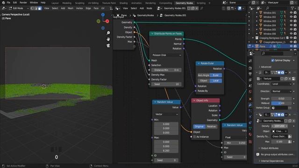The height and width of the screenshot is (168, 299).
Task: Toggle Creeping Bentgrass collection exclude checkbox
Action: tap(287, 38)
